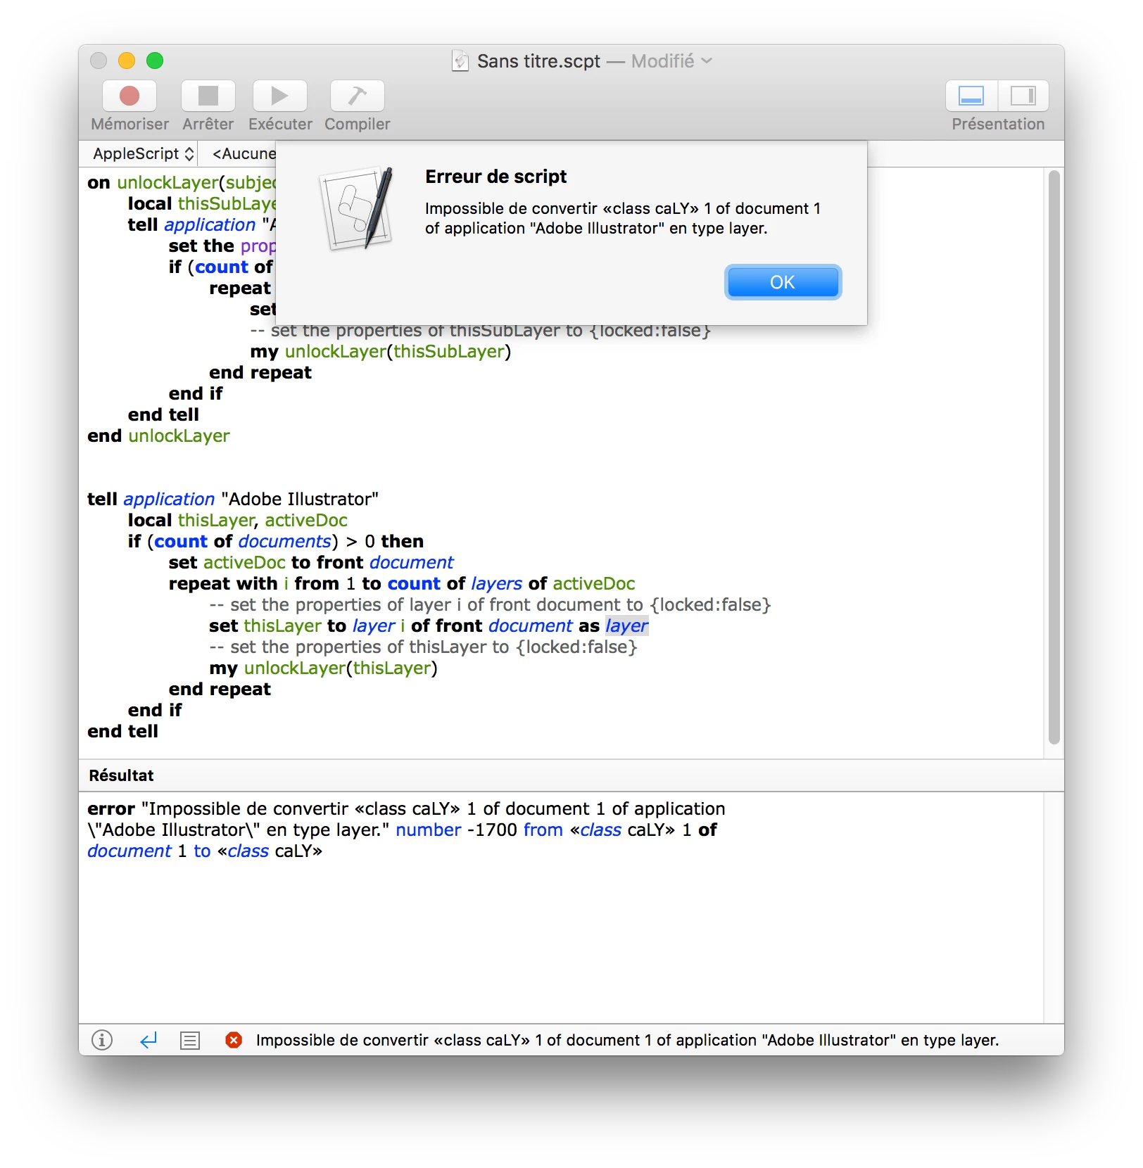The image size is (1143, 1168).
Task: Click the Arrêter stop button
Action: (x=208, y=96)
